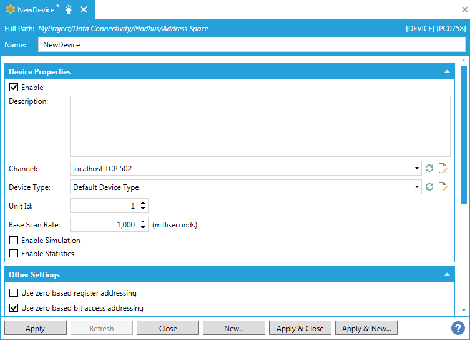Close the NewDevice tab with X icon
The width and height of the screenshot is (470, 340).
tap(84, 10)
